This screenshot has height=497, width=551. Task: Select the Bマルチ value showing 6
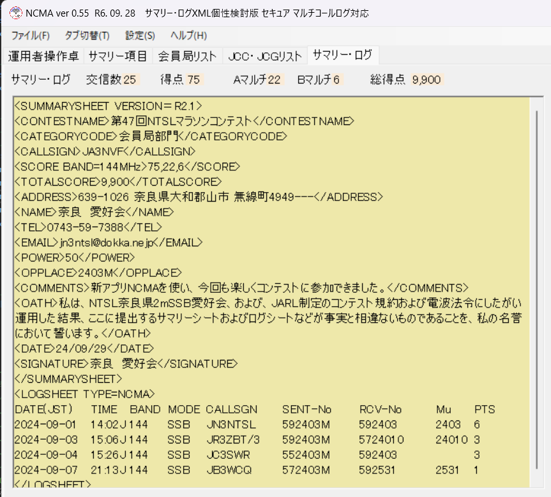tap(336, 80)
